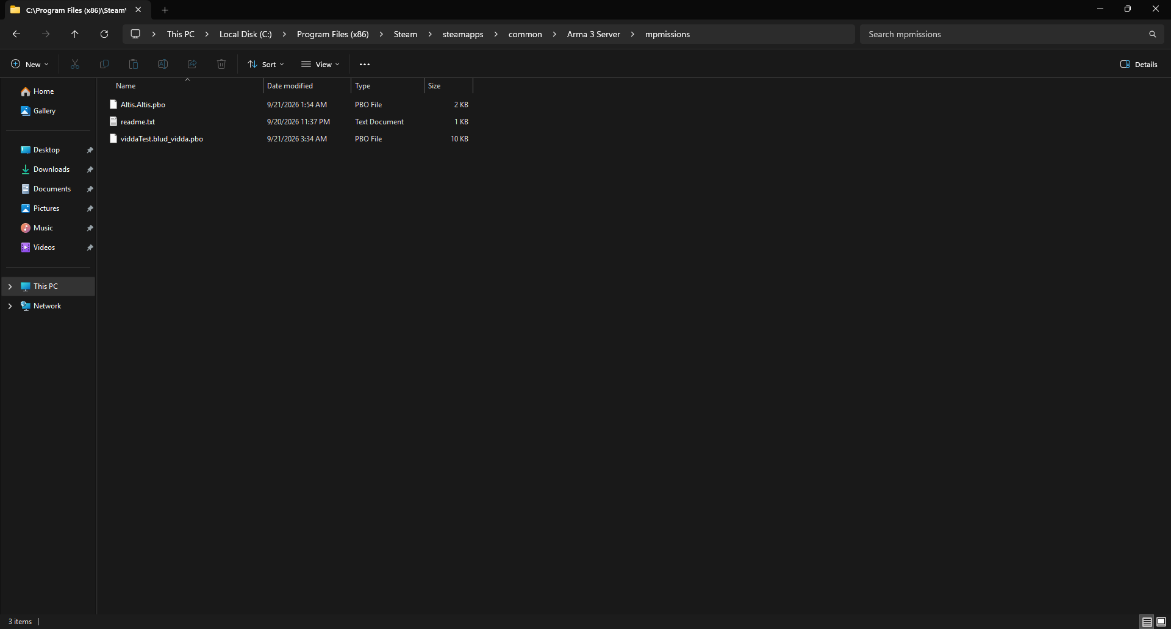Select the C:\Program Files (x86)\Steam tab
The height and width of the screenshot is (629, 1171).
point(76,10)
